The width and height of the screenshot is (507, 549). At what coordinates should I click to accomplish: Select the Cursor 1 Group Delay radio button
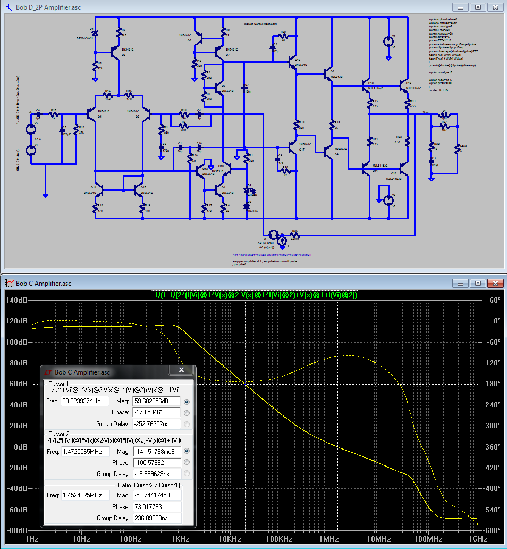pyautogui.click(x=187, y=425)
